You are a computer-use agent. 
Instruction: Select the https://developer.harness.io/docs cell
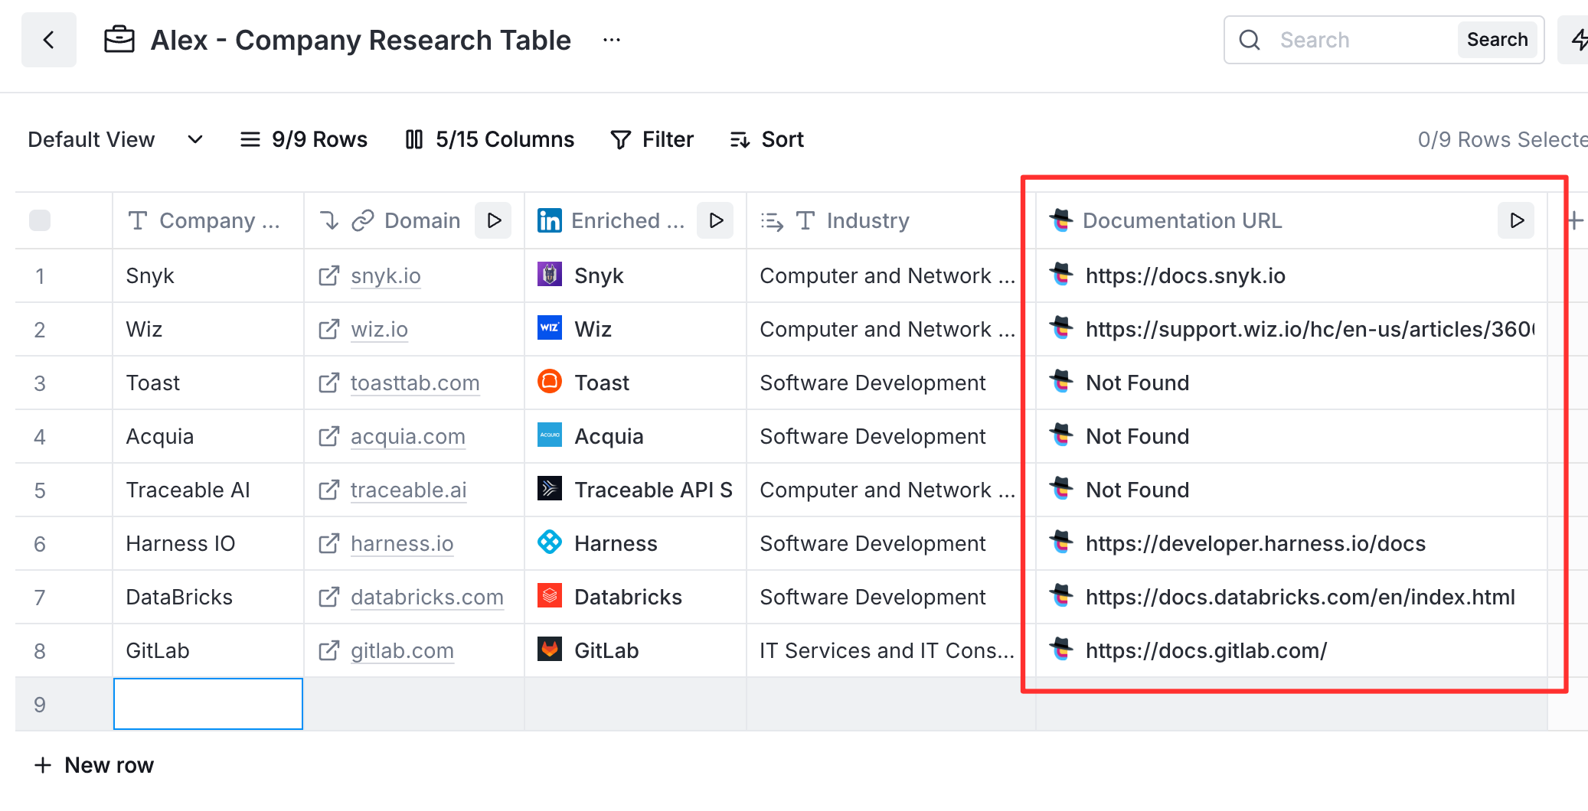1291,543
